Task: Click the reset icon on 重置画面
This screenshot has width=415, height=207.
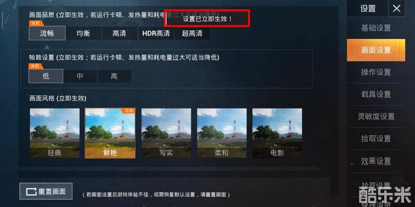Action: (31, 191)
